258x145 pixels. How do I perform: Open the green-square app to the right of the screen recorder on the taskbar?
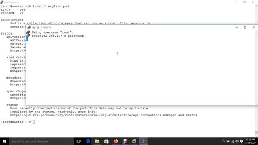click(134, 141)
